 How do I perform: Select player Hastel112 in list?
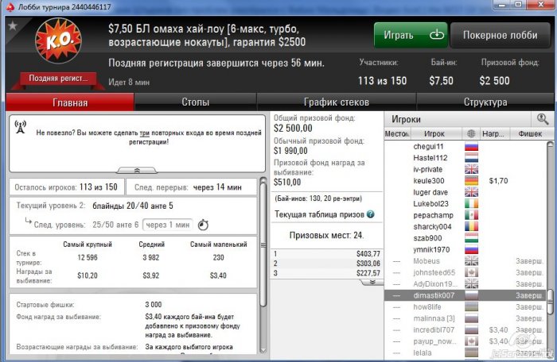pos(465,158)
